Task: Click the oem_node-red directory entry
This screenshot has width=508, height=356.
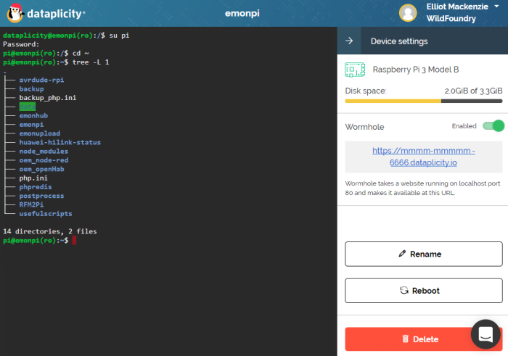Action: tap(44, 160)
